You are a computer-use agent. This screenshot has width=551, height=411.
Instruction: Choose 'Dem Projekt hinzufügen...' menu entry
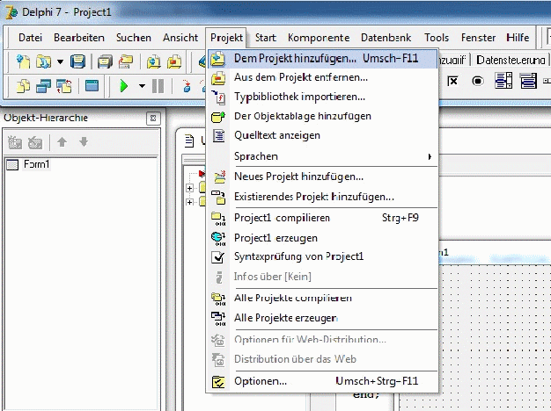coord(295,59)
